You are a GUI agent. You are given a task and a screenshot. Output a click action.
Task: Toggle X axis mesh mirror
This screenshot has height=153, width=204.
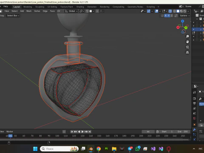(165, 16)
